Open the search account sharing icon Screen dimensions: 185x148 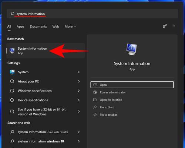point(165,26)
